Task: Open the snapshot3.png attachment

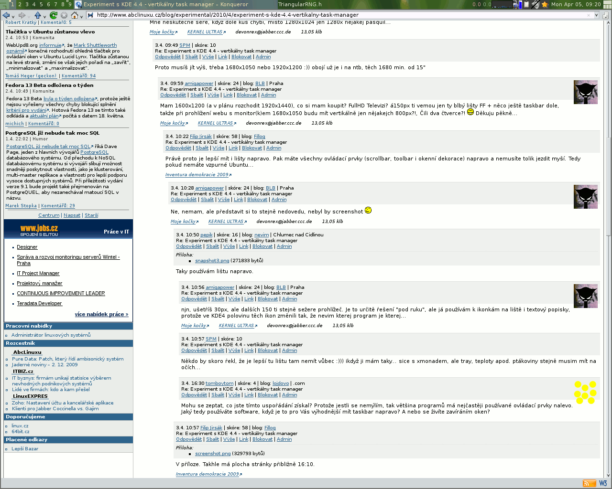Action: coord(212,261)
